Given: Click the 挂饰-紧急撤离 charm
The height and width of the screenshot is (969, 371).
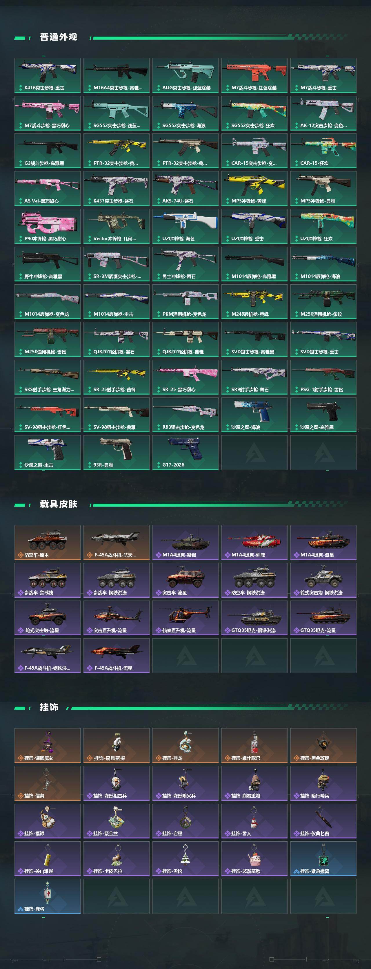Looking at the screenshot, I should [x=323, y=859].
